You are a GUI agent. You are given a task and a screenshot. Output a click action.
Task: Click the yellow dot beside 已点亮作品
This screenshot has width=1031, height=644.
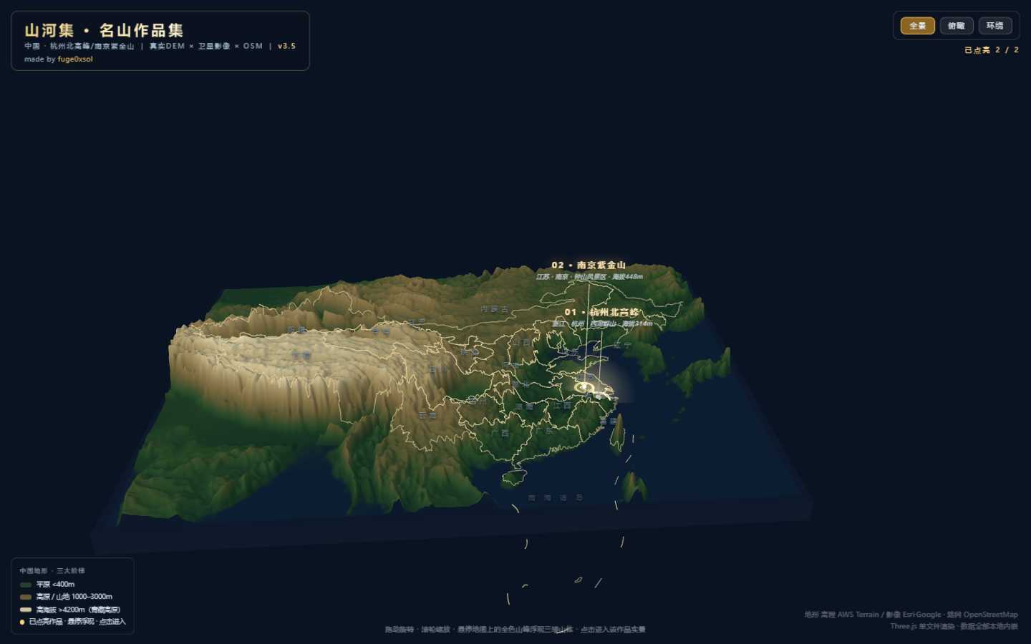click(x=22, y=622)
